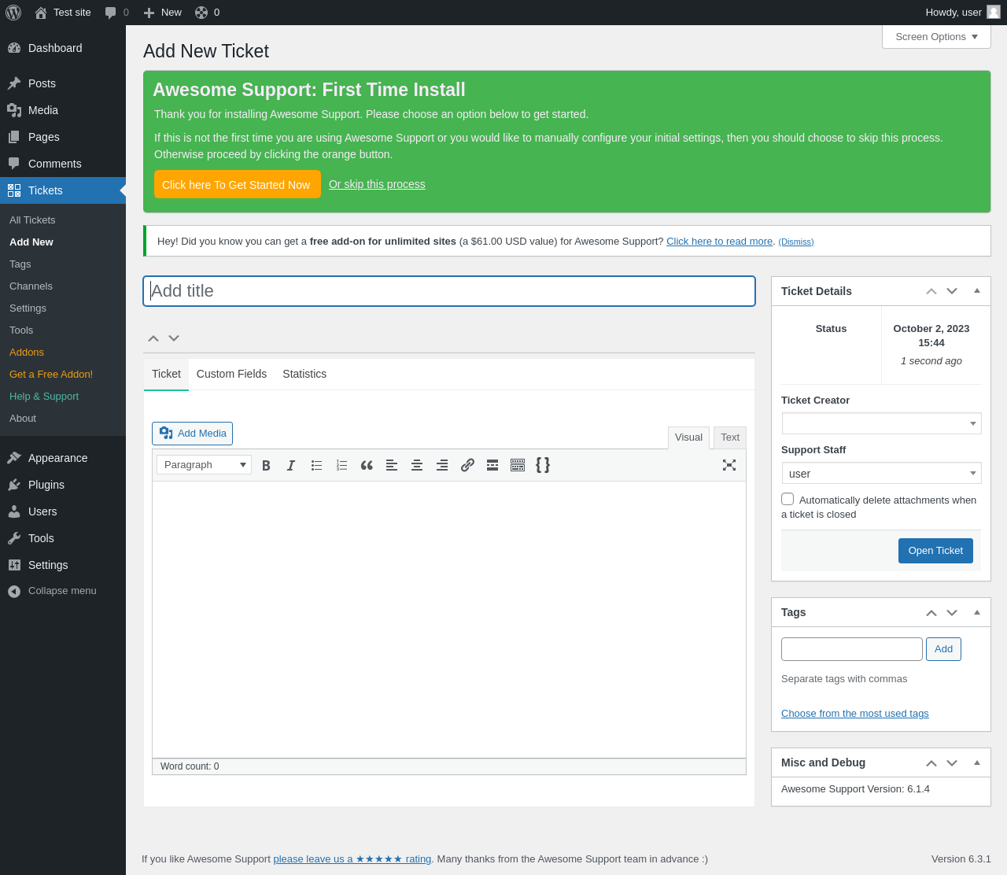Image resolution: width=1007 pixels, height=875 pixels.
Task: Open Posts in the sidebar
Action: click(x=63, y=83)
